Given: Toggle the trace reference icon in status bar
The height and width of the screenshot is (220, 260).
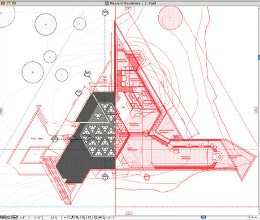Looking at the screenshot, I should 15,217.
